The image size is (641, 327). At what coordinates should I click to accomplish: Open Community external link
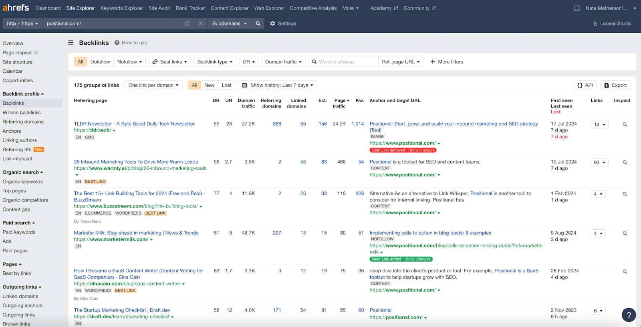pyautogui.click(x=420, y=8)
